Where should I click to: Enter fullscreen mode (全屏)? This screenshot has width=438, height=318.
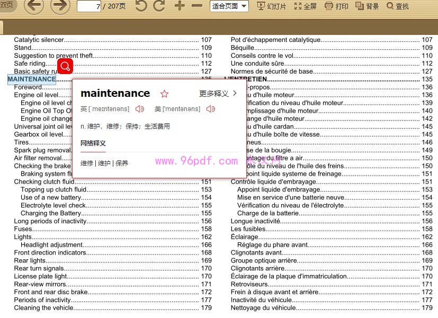306,6
